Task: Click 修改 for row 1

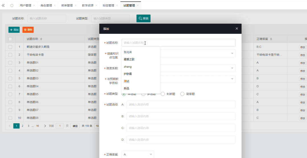Action: pyautogui.click(x=303, y=47)
